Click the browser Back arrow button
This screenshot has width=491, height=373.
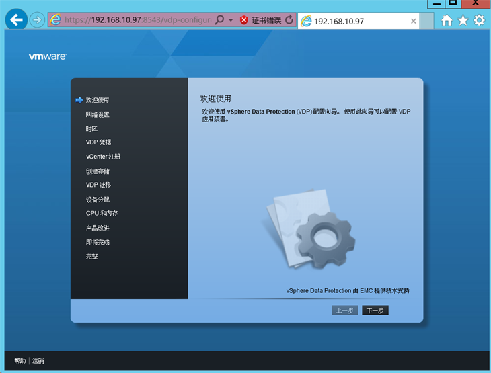[x=16, y=19]
